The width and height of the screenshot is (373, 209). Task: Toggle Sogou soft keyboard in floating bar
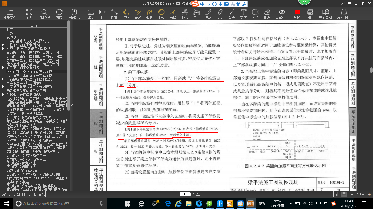pos(226,4)
